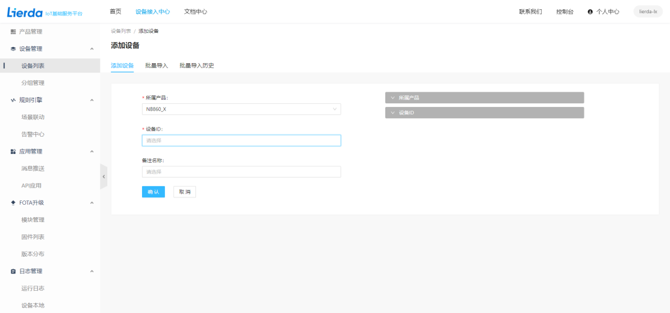The image size is (670, 313).
Task: Click the 确认 button
Action: pos(153,192)
